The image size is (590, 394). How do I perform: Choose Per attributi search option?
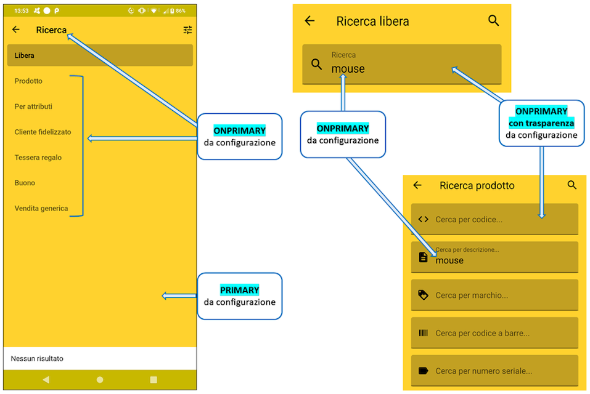34,107
